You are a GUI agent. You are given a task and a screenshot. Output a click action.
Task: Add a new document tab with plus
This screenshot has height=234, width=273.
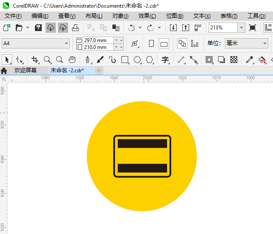99,71
